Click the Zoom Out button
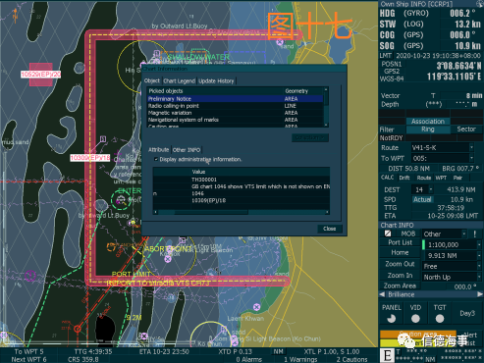Viewport: 484px width, 363px height. click(x=400, y=264)
